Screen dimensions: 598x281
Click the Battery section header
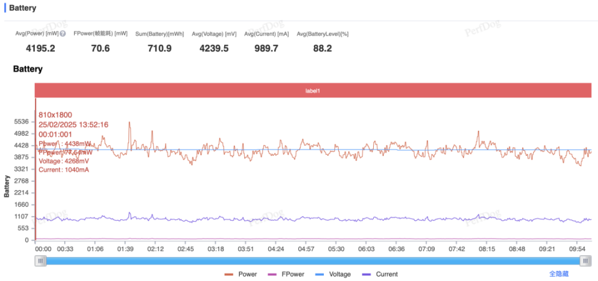click(23, 8)
